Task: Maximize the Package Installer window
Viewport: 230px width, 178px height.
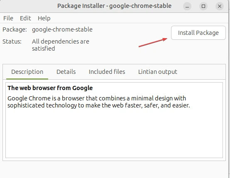Action: click(203, 6)
